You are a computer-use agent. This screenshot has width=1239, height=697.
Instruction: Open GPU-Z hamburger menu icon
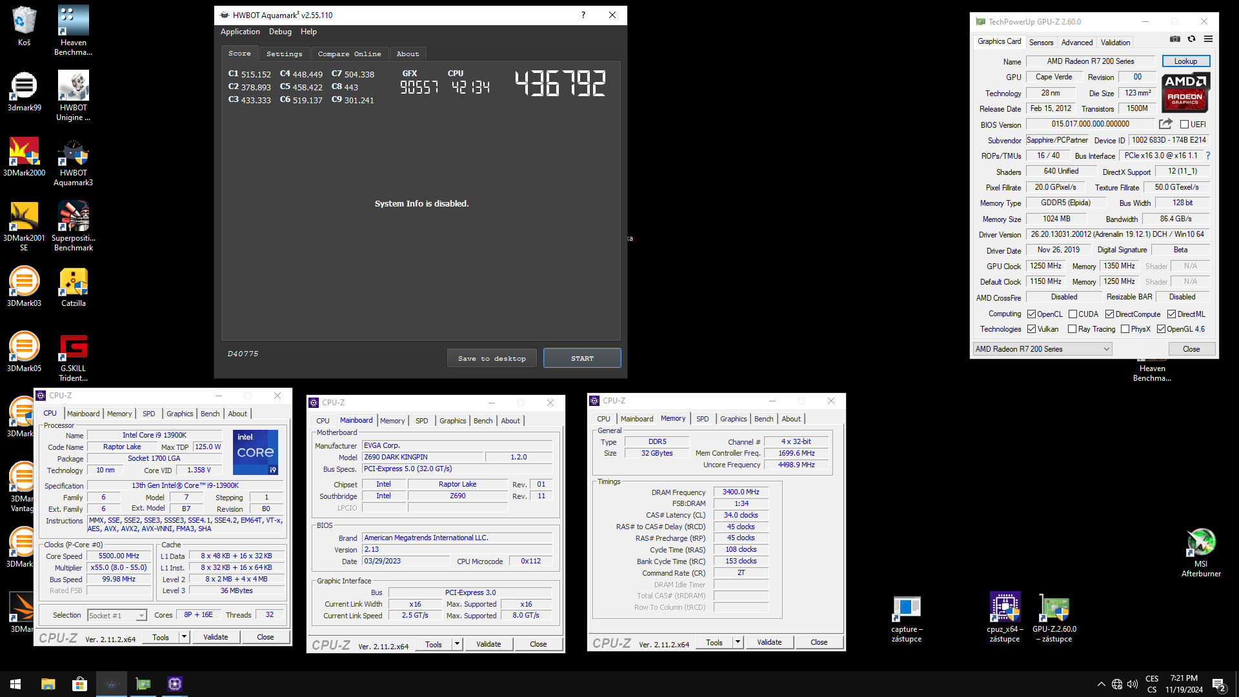coord(1208,39)
